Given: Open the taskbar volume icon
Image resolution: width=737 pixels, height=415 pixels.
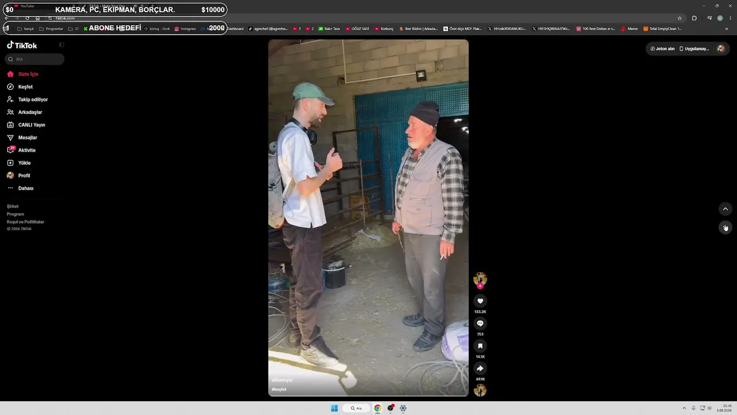Looking at the screenshot, I should (709, 408).
